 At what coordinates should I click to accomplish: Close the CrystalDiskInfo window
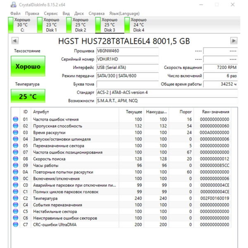tap(232, 5)
